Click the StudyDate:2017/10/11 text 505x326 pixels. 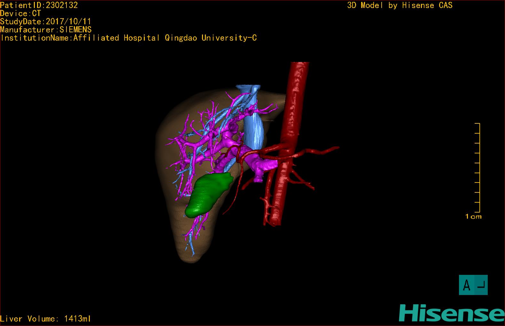[46, 21]
